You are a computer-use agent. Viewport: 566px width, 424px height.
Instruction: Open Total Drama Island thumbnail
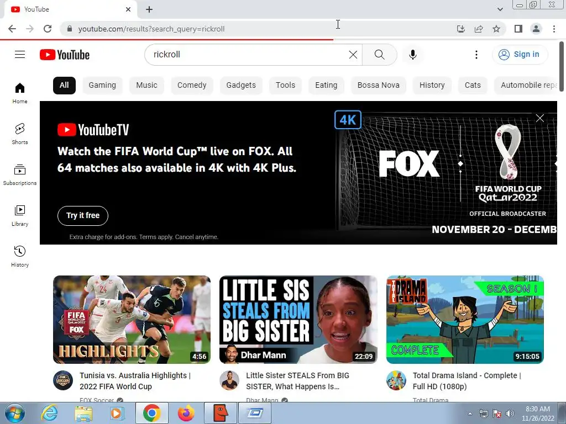465,320
